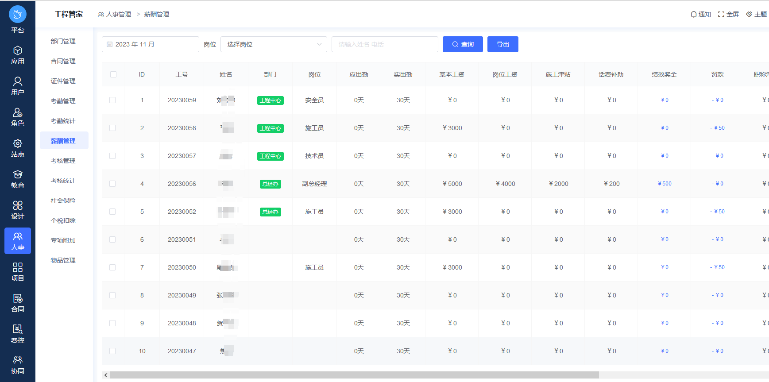Click the 查询 search button
This screenshot has width=769, height=382.
click(463, 44)
